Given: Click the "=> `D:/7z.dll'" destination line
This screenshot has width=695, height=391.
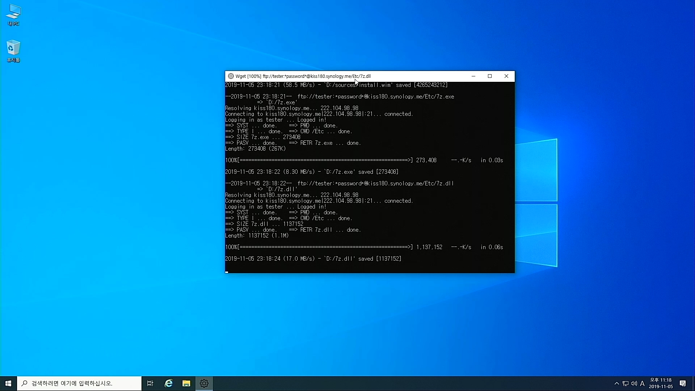Looking at the screenshot, I should point(277,189).
